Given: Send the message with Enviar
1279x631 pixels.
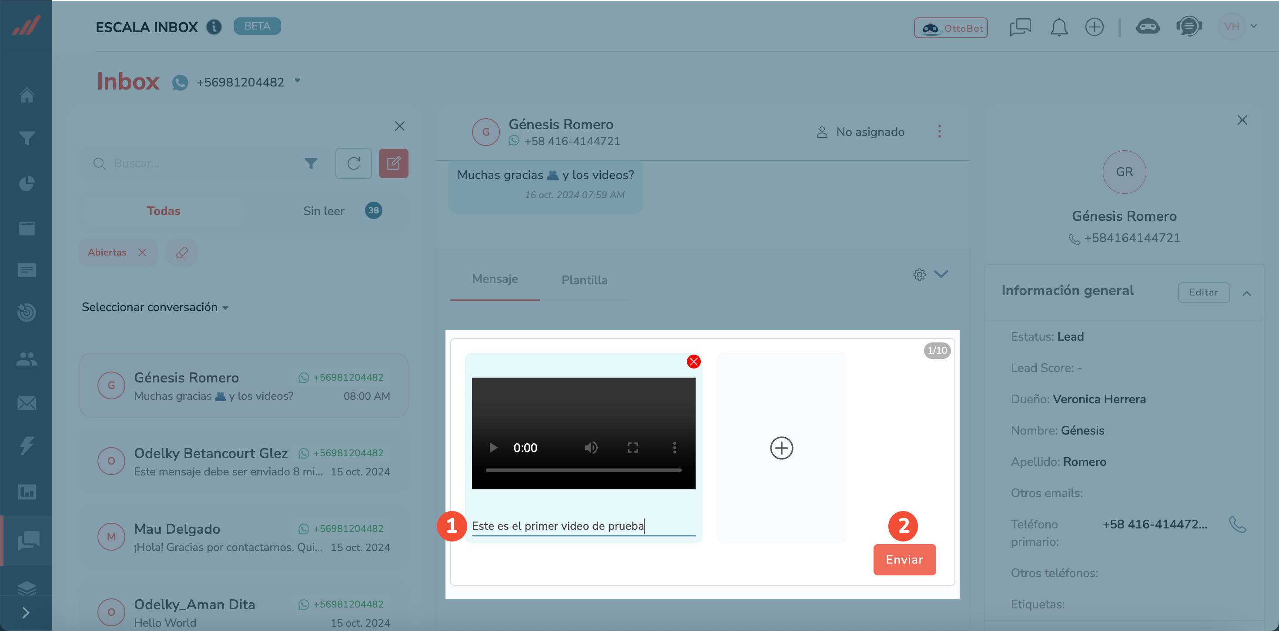Looking at the screenshot, I should tap(904, 560).
